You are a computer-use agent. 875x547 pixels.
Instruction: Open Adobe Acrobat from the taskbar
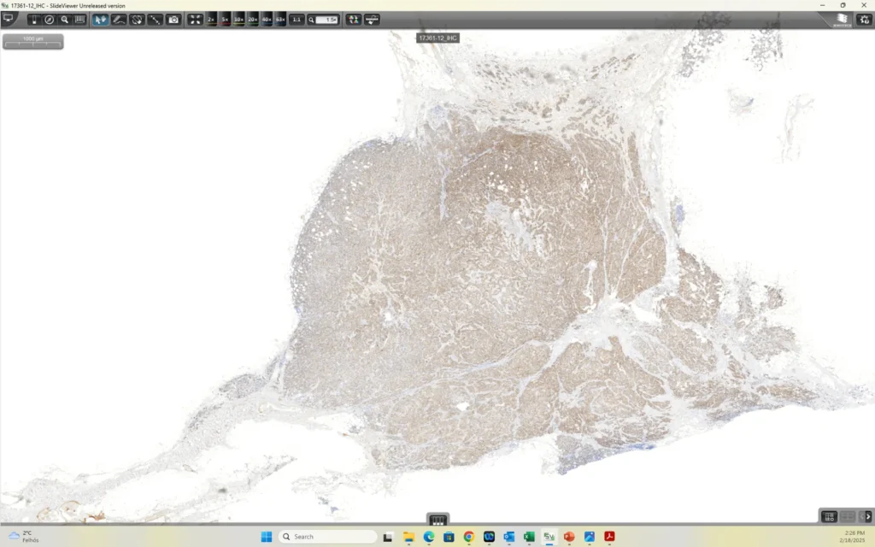[609, 537]
